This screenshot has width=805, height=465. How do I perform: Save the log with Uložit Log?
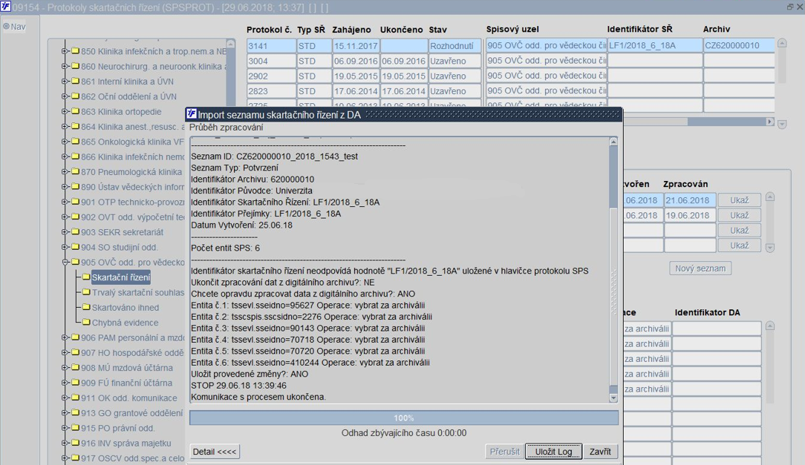553,452
